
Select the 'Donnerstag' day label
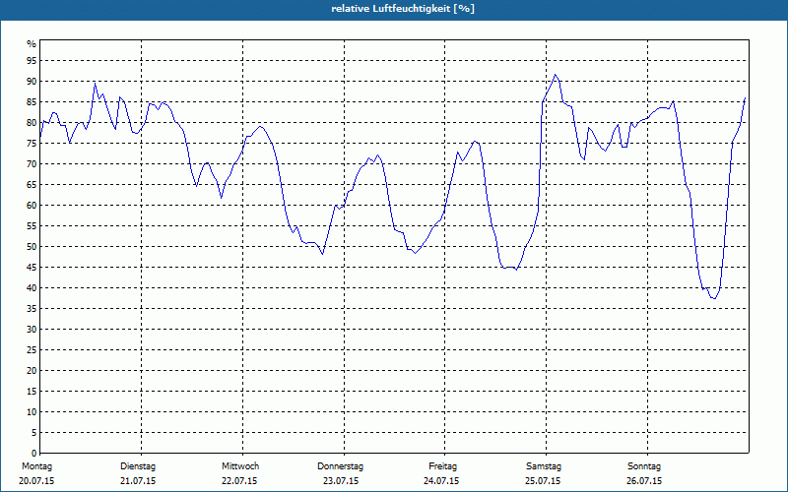click(x=340, y=466)
